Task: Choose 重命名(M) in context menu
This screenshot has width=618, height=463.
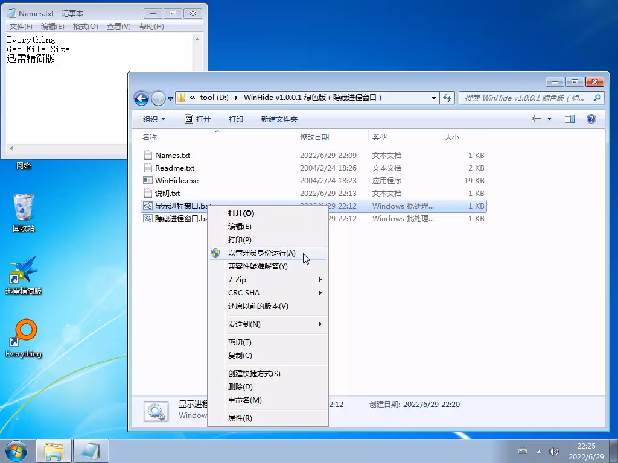Action: pos(268,400)
